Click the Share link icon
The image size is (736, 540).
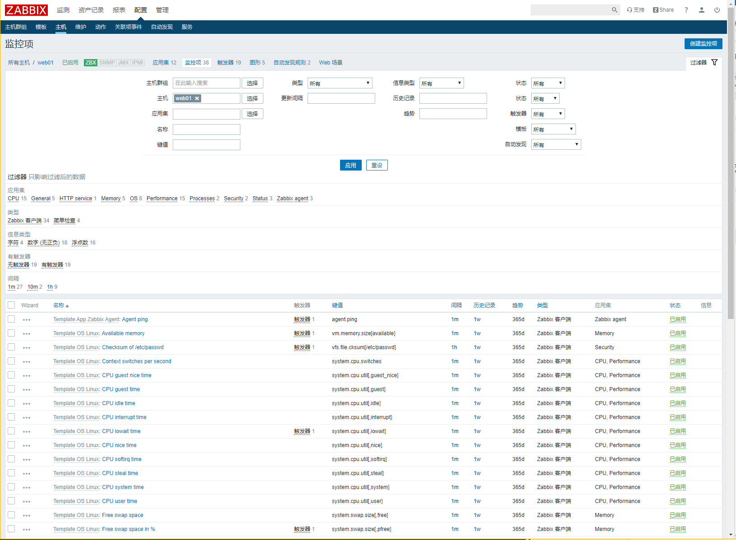[663, 10]
